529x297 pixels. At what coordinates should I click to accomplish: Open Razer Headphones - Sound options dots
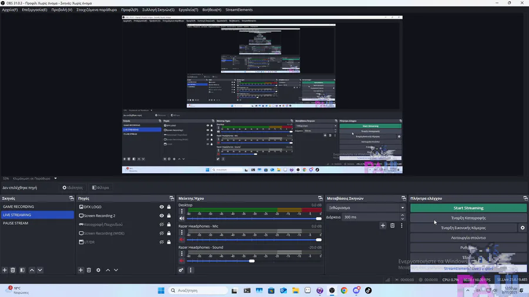[x=182, y=254]
